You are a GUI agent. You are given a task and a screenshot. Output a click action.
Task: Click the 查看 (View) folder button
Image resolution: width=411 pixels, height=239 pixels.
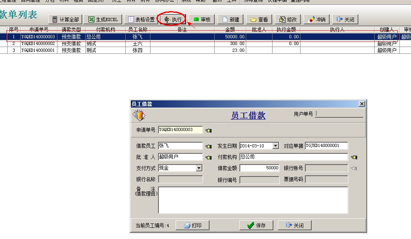click(x=259, y=20)
